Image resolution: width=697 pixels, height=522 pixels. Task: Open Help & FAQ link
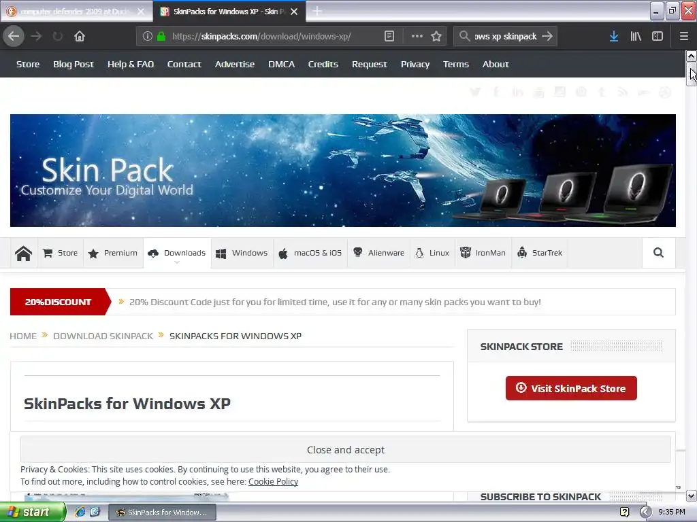(x=131, y=65)
